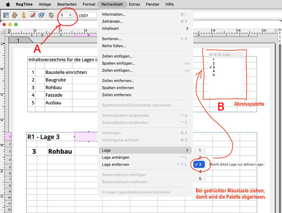Open the yellow information icon
Screen dimensions: 282x213
point(24,15)
